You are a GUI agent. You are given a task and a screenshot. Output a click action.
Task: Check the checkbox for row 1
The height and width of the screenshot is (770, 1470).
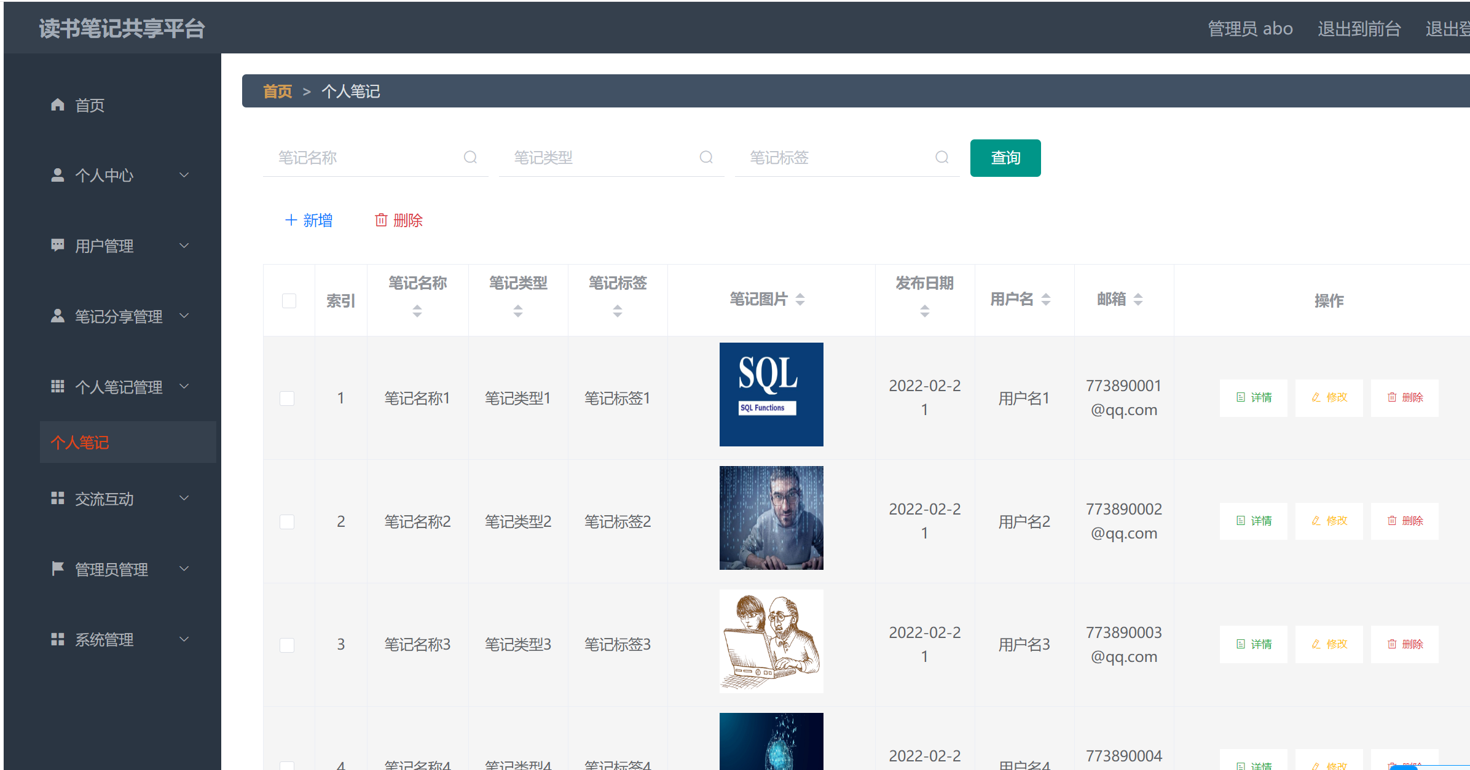(287, 398)
